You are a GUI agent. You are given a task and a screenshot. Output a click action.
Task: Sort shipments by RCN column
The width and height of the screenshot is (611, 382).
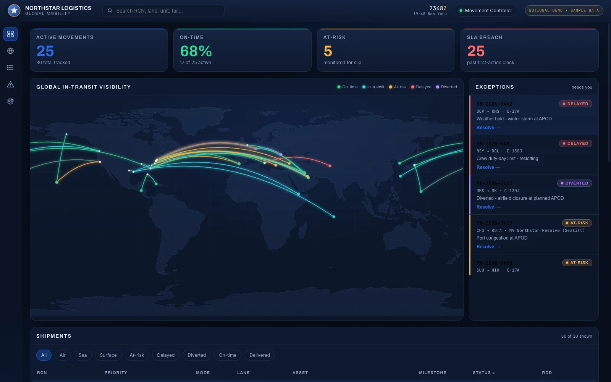(42, 373)
